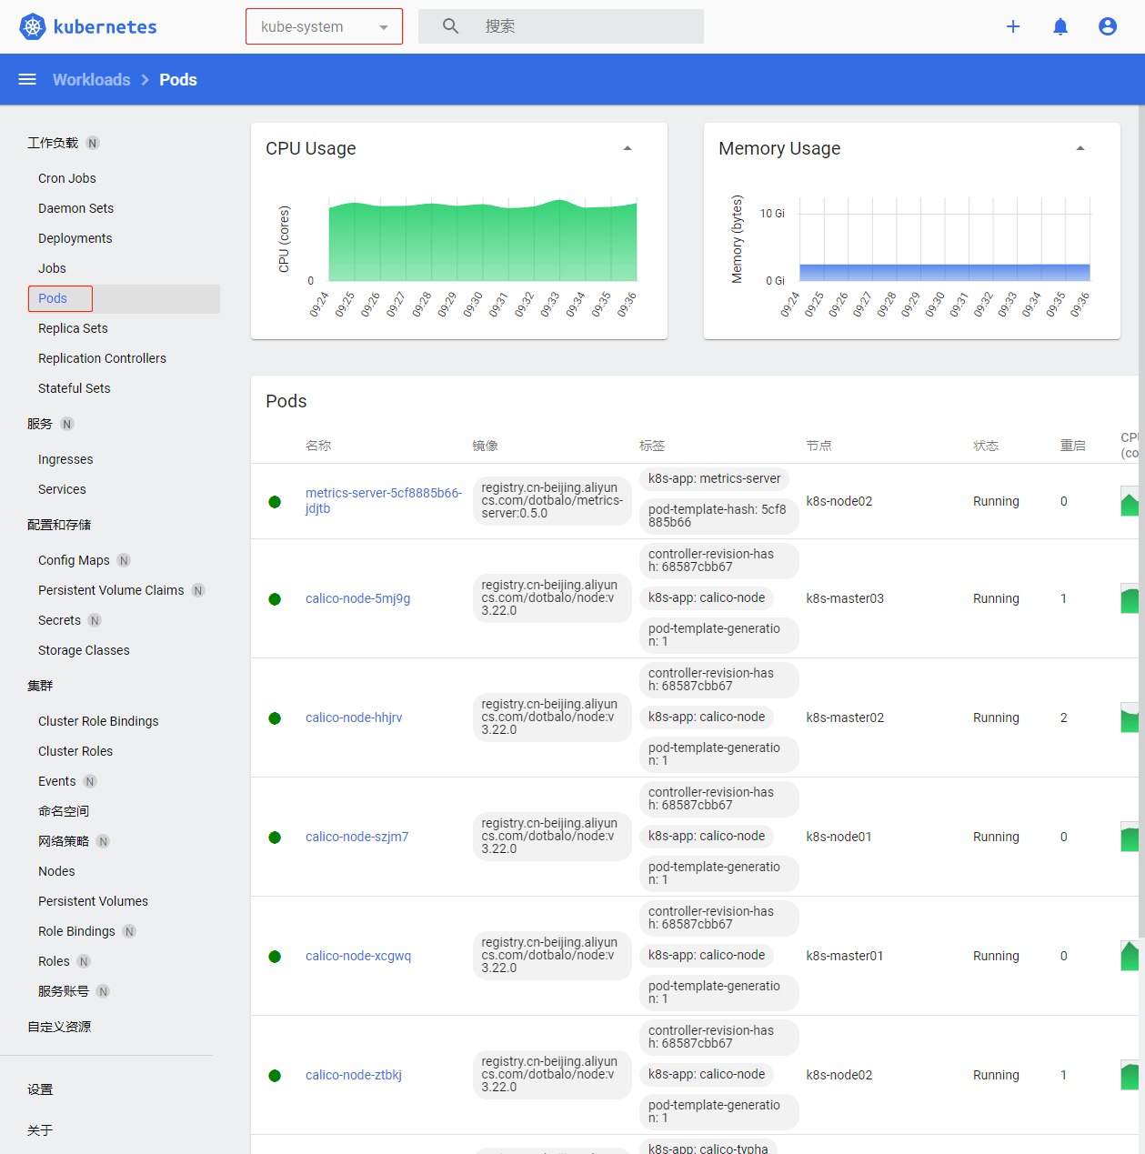This screenshot has height=1154, width=1145.
Task: Click the N badge beside Config Maps
Action: 125,560
